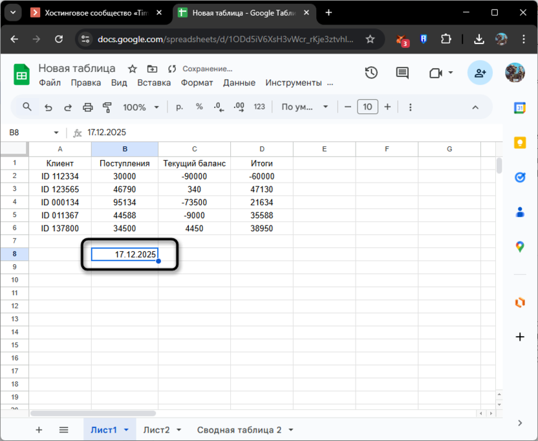538x441 pixels.
Task: Bookmark this page with star icon
Action: tap(370, 39)
